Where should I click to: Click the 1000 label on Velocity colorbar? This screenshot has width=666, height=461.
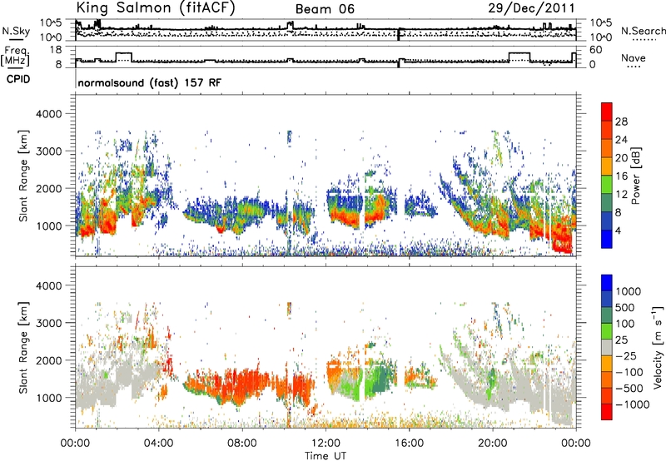(628, 291)
